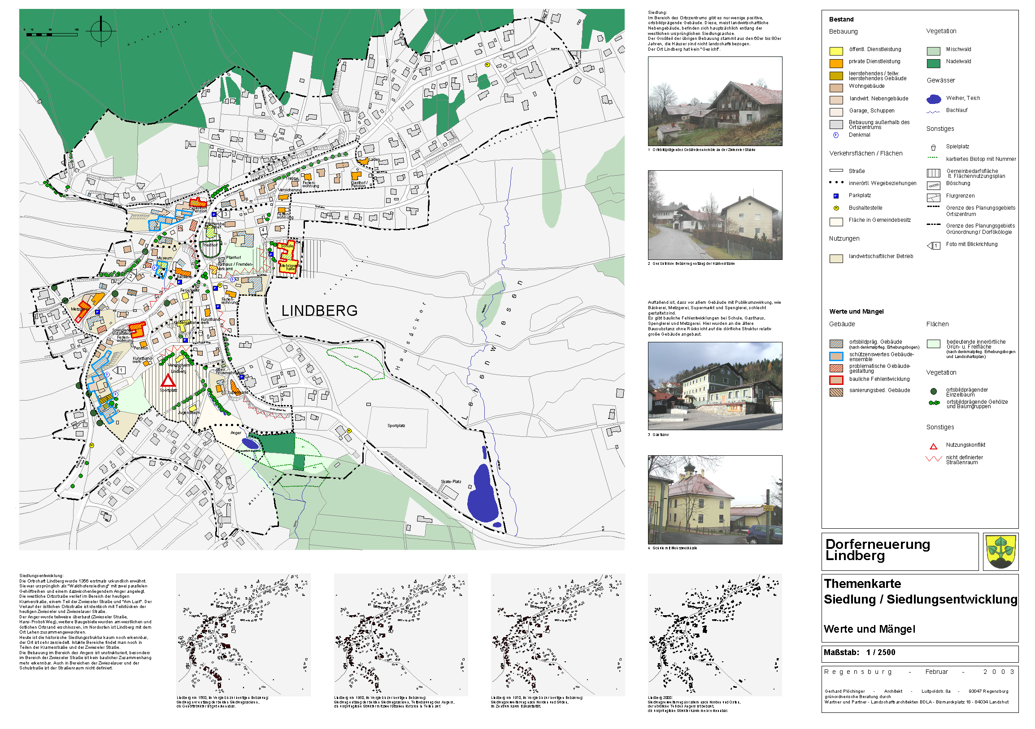Image resolution: width=1035 pixels, height=729 pixels.
Task: Click the north arrow compass symbol
Action: tap(101, 31)
